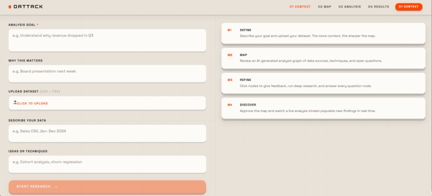Open the 04 Results tab
The height and width of the screenshot is (196, 432).
click(378, 6)
